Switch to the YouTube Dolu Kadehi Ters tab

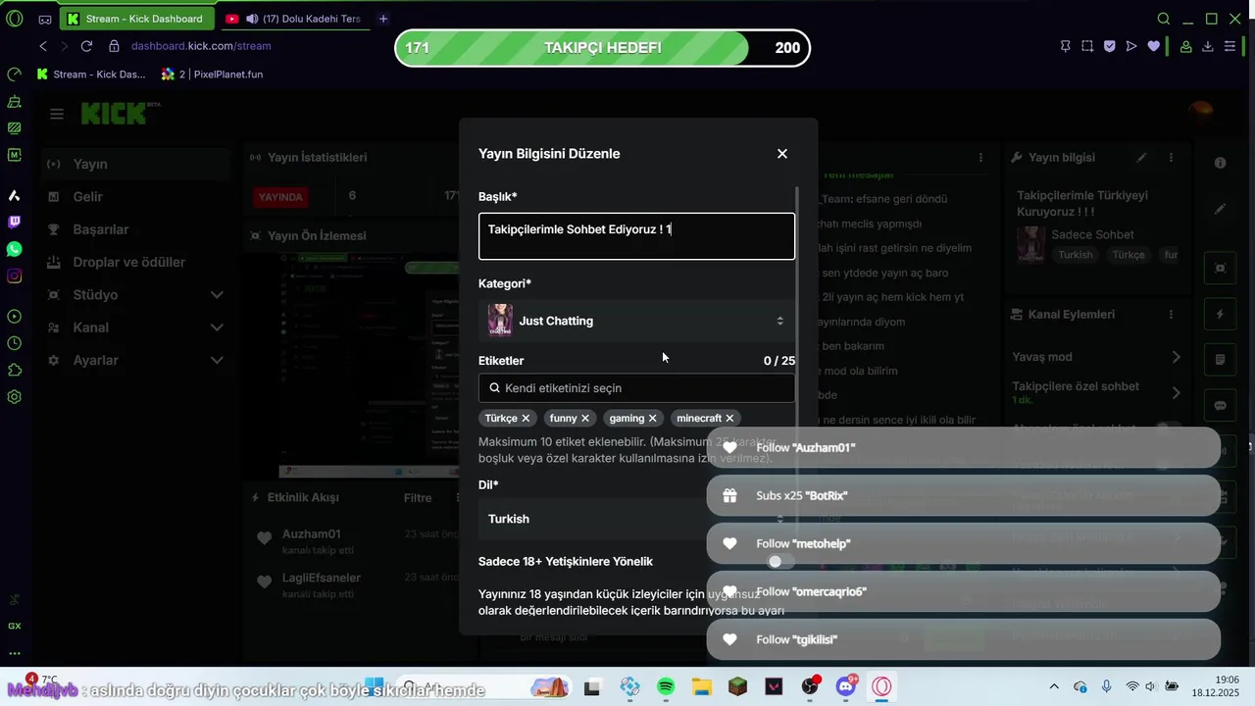point(294,19)
